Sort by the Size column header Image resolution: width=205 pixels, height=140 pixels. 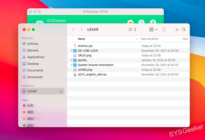(185, 39)
